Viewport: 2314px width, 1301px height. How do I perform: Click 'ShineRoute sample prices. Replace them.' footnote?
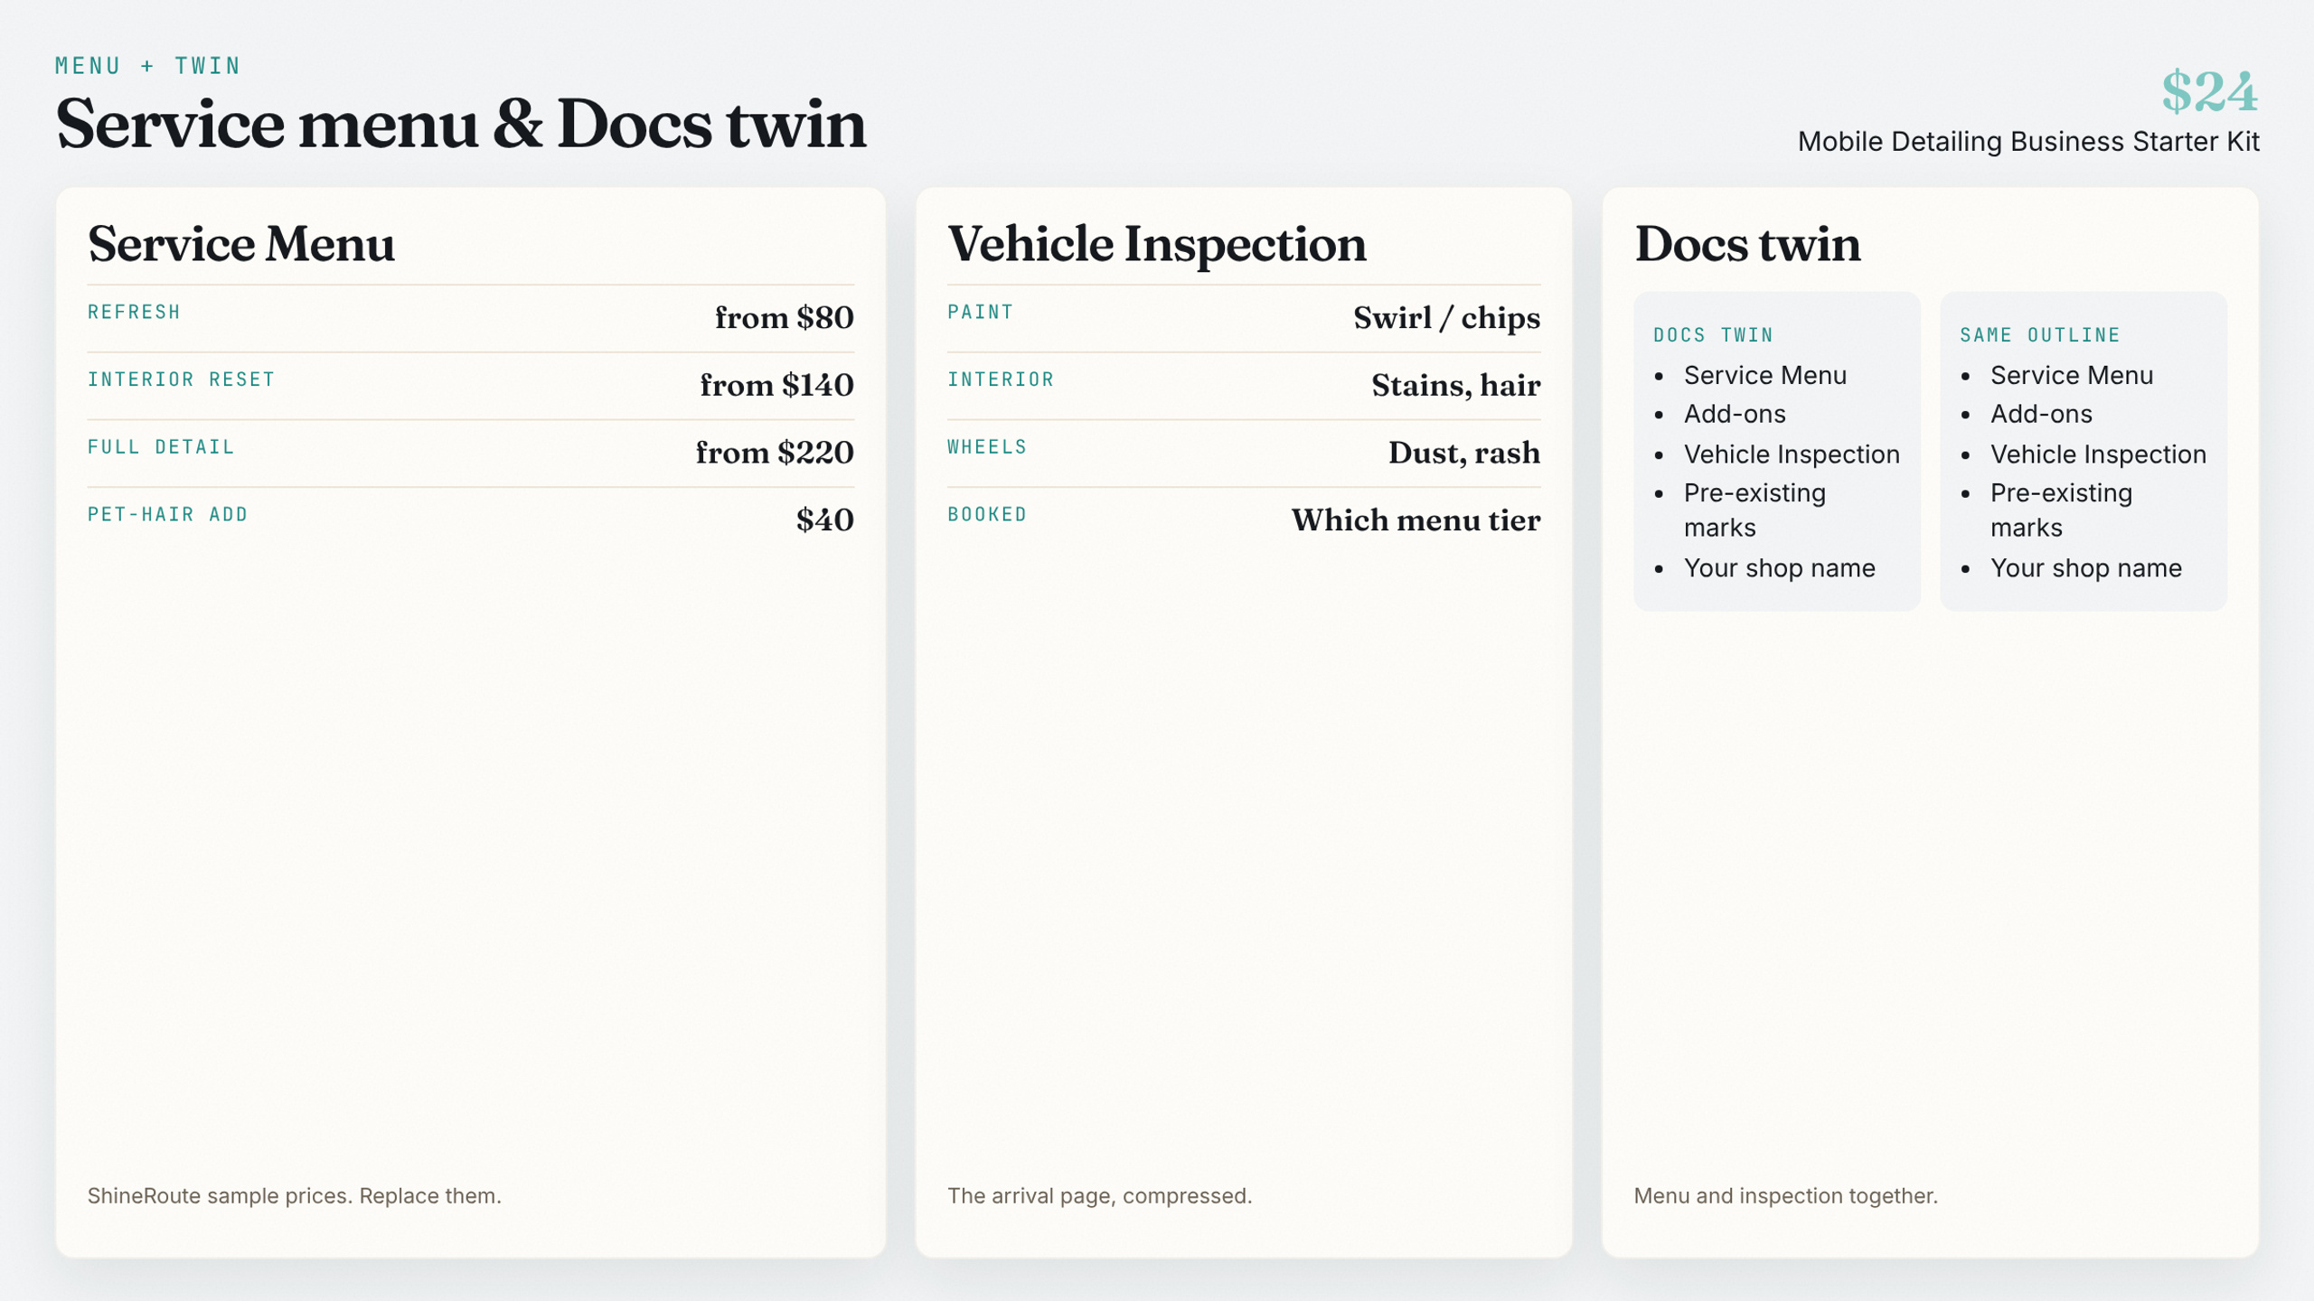pos(295,1196)
